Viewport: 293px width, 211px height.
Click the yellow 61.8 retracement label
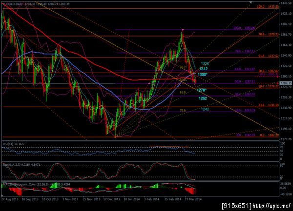183,92
